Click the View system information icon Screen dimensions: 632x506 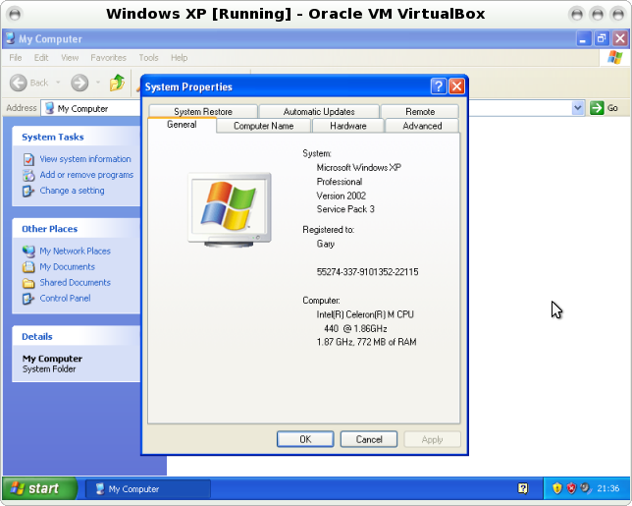pos(28,159)
